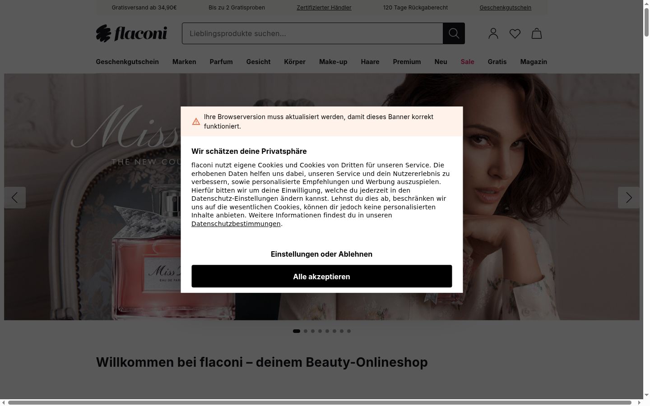Click the browser update warning triangle icon
Viewport: 650px width, 406px height.
196,121
